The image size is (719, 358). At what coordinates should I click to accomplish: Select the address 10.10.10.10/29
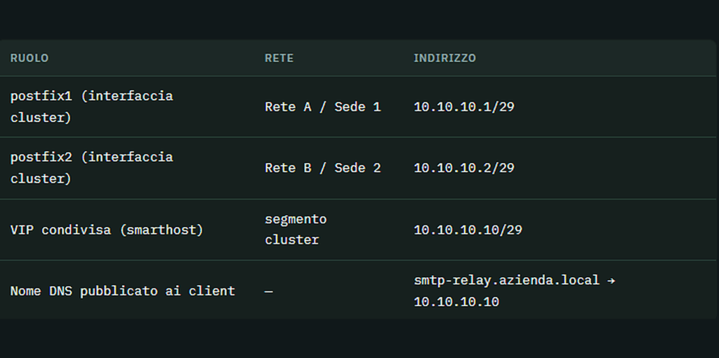[x=468, y=230]
